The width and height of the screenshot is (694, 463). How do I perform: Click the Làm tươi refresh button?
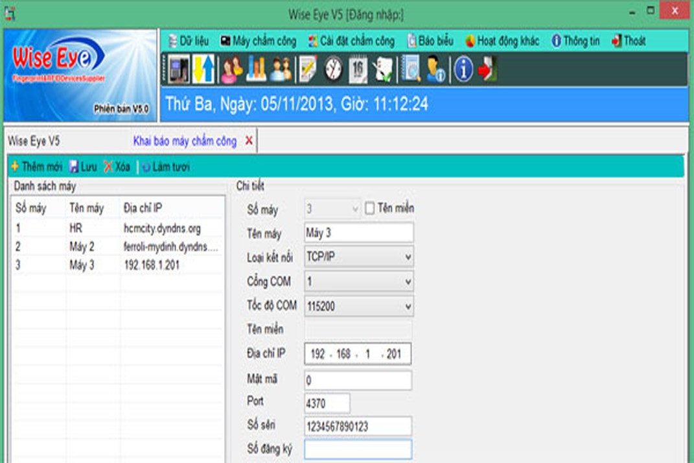click(x=166, y=167)
